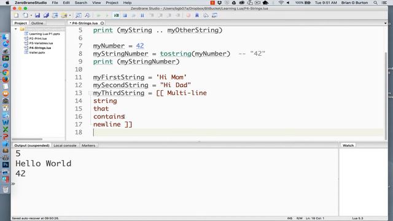Open the Dropbox menu bar icon
The width and height of the screenshot is (393, 221).
click(x=220, y=2)
